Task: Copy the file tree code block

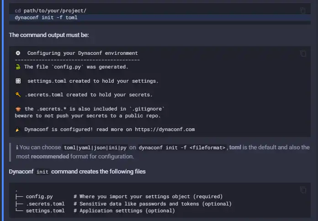Action: pos(303,190)
